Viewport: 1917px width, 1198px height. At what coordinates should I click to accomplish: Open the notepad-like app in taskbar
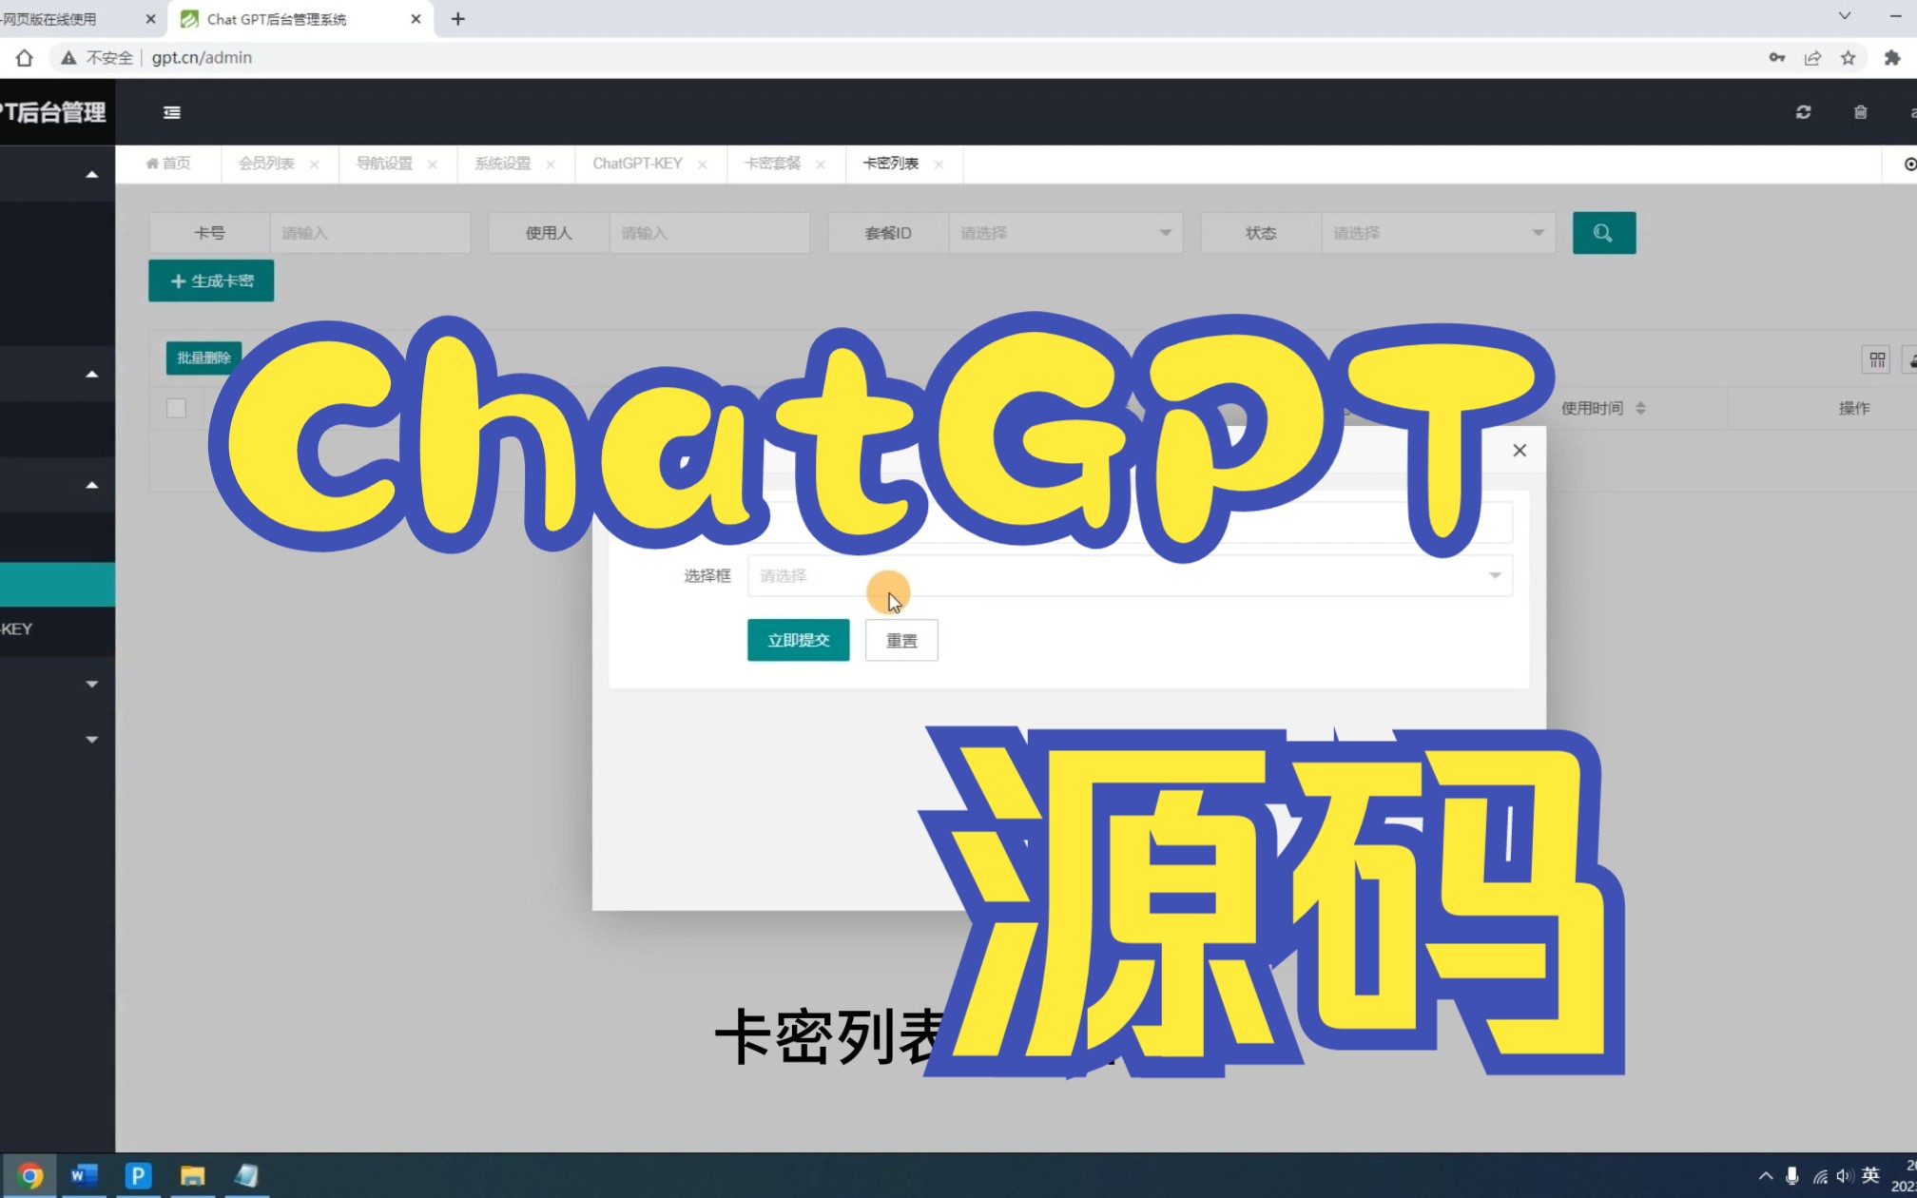coord(246,1176)
